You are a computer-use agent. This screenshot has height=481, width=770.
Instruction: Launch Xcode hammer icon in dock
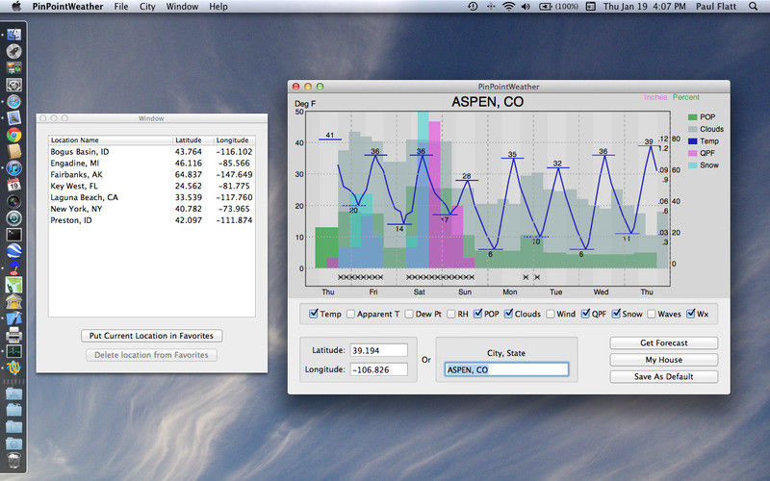13,318
